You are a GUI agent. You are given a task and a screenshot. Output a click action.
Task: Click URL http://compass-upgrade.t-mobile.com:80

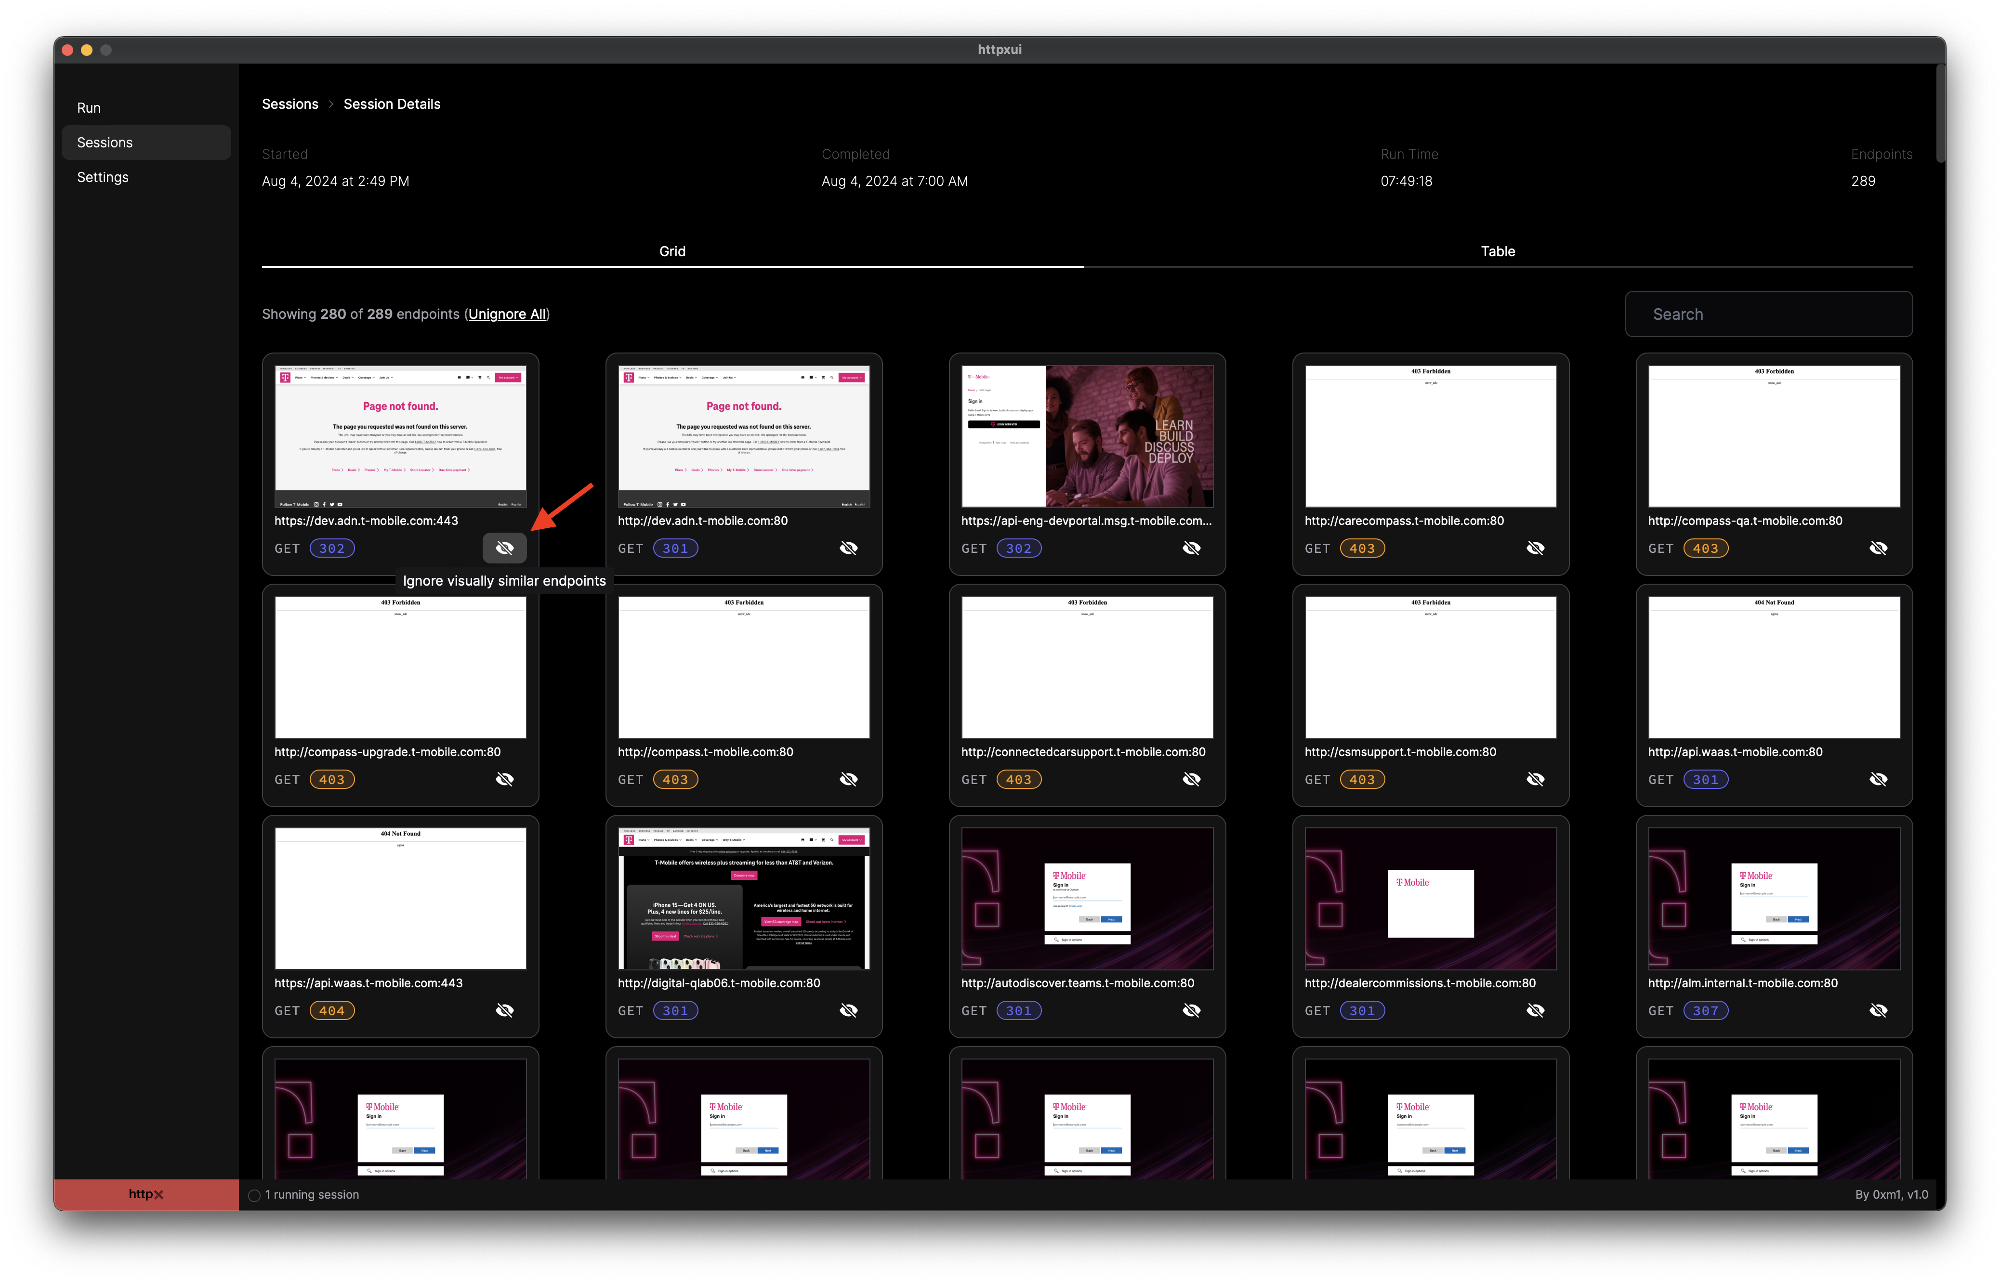(x=387, y=752)
